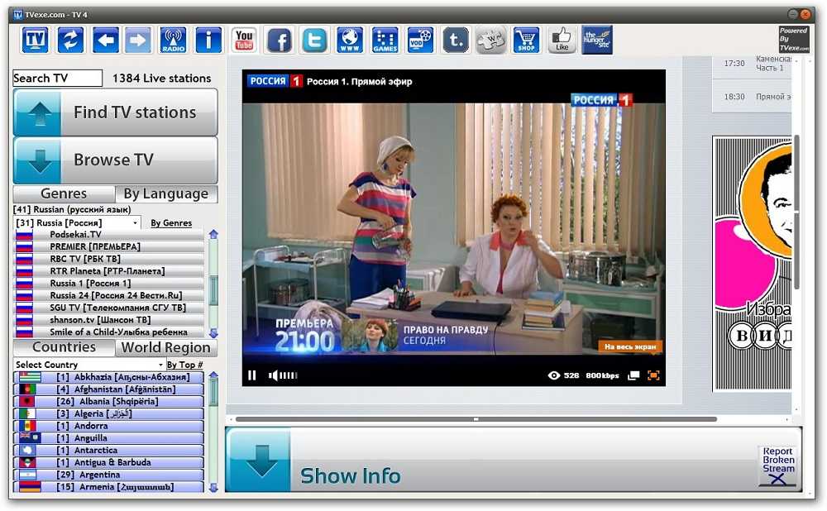Click the Report Broken Stream button
827x511 pixels.
[x=778, y=466]
